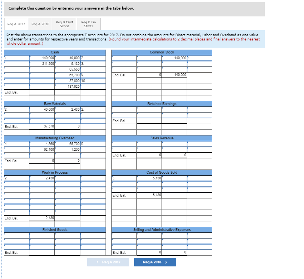Click Work in Process ending balance 2,430
This screenshot has height=279, width=304.
[x=42, y=218]
